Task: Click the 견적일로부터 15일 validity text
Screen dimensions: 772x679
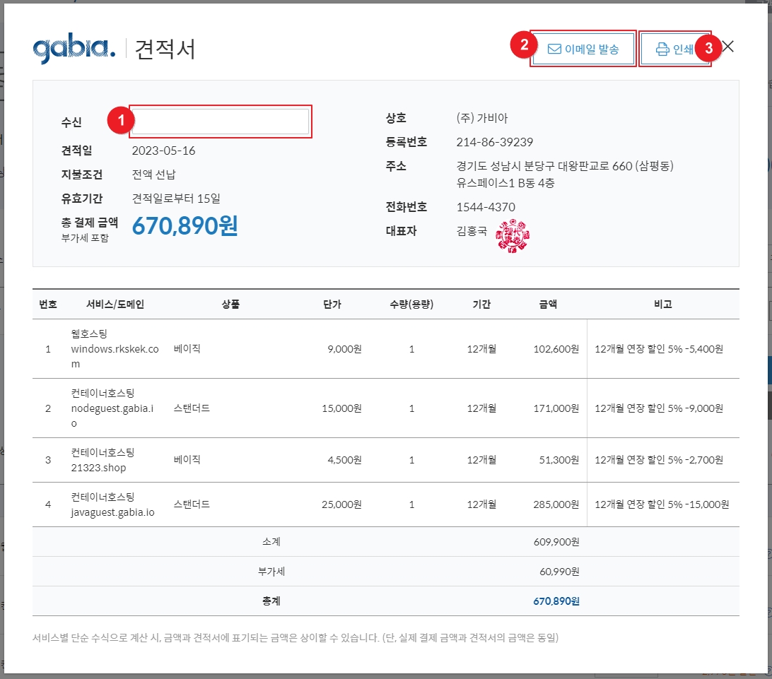Action: pos(176,199)
